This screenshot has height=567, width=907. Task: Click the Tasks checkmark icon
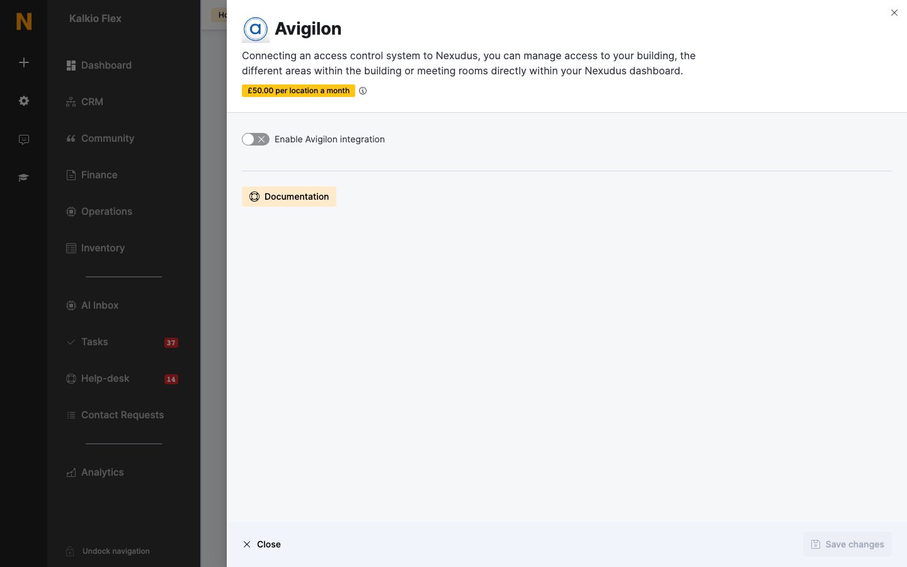[71, 342]
